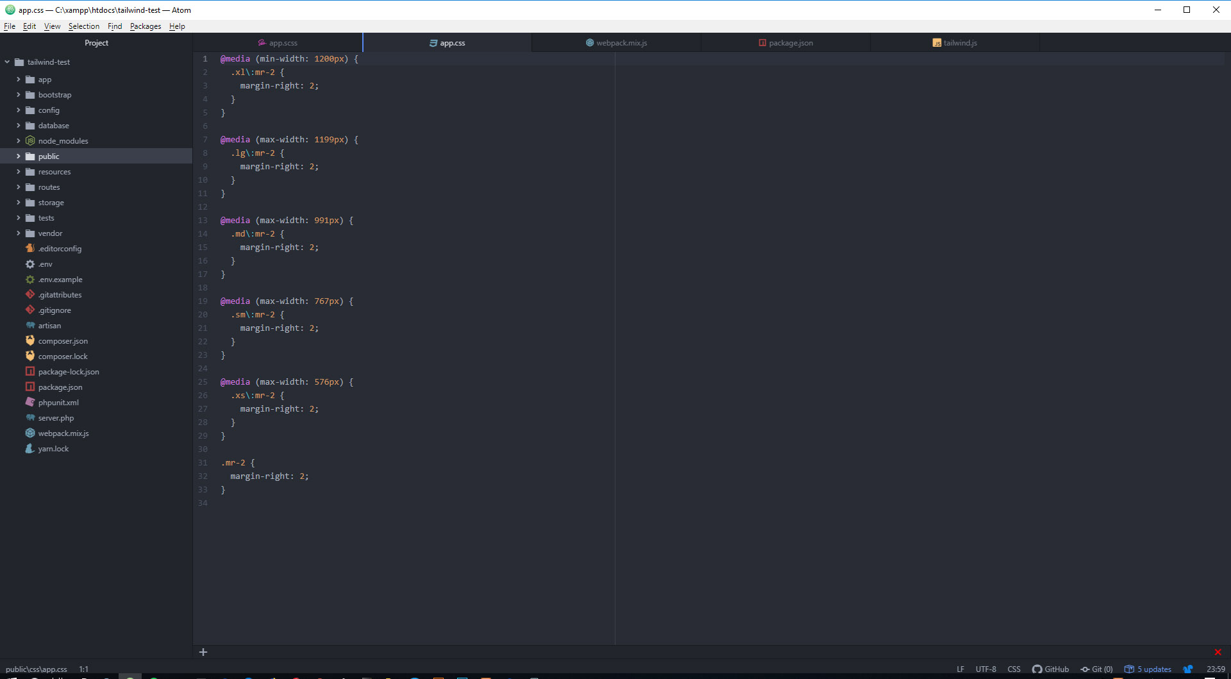This screenshot has height=679, width=1231.
Task: Select phpunit.xml in the tree
Action: click(x=58, y=402)
